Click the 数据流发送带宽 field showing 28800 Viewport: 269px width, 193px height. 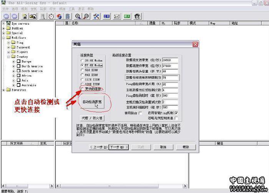[170, 60]
